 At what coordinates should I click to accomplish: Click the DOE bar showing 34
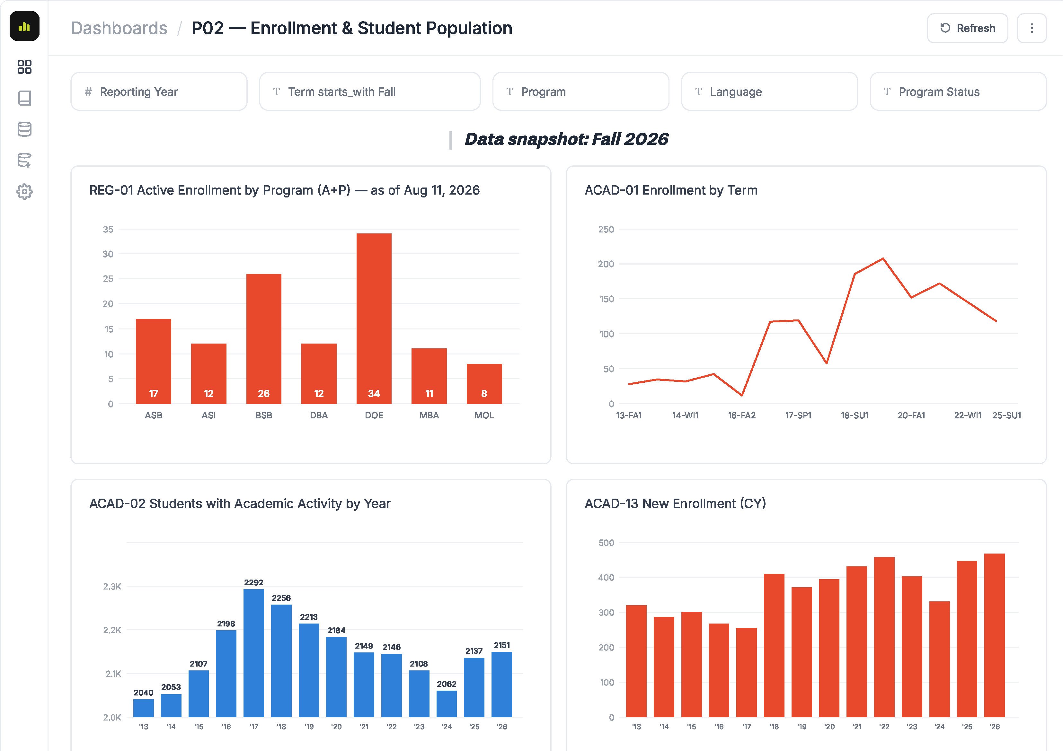tap(374, 319)
